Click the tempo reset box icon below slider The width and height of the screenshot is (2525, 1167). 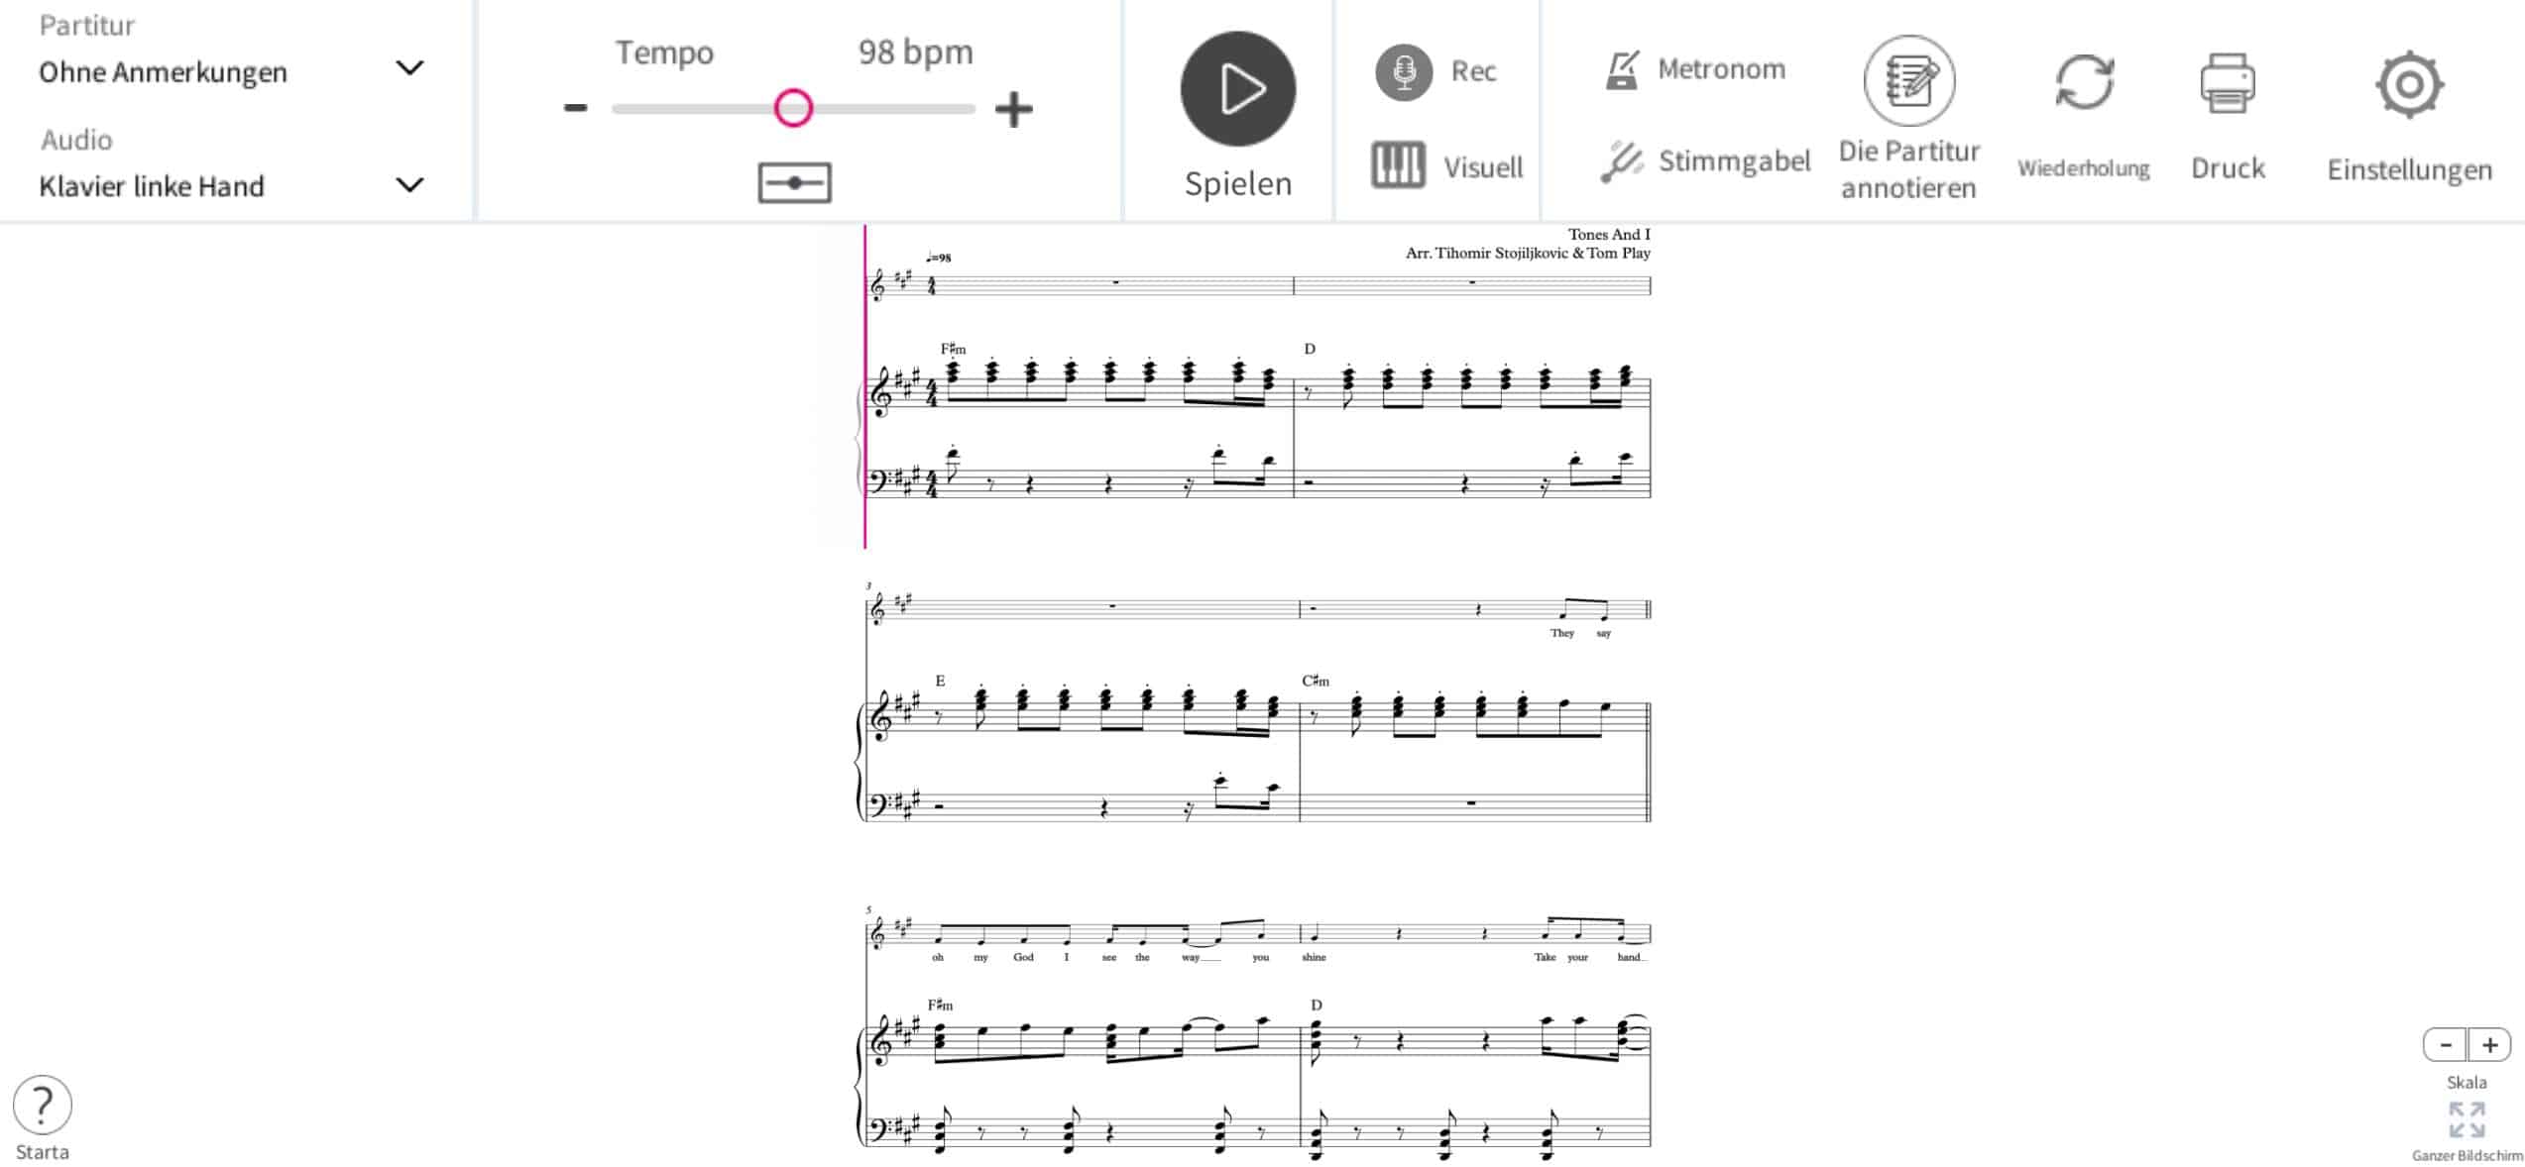tap(794, 183)
